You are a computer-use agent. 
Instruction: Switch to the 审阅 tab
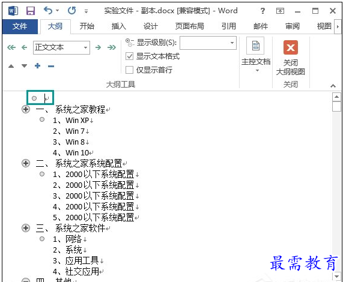pos(293,26)
